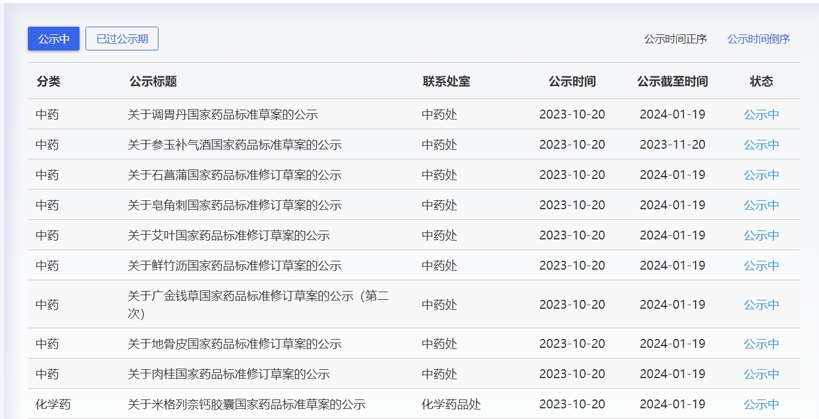This screenshot has height=419, width=819.
Task: Open the 皂角刺 standard revision notice
Action: point(234,205)
